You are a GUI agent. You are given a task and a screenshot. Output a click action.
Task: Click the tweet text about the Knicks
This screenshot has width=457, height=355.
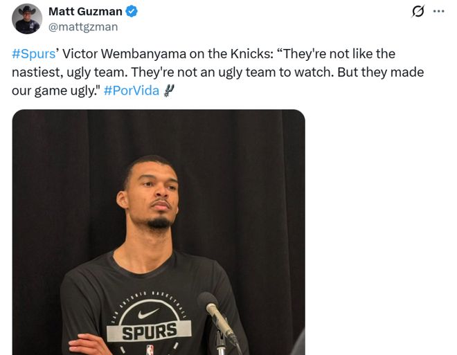coord(217,72)
